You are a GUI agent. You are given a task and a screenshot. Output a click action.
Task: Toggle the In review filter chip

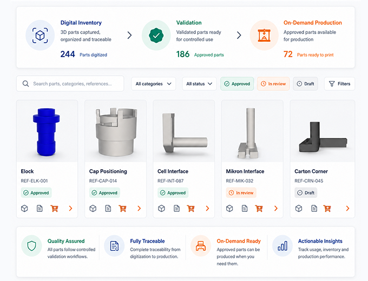click(x=273, y=84)
